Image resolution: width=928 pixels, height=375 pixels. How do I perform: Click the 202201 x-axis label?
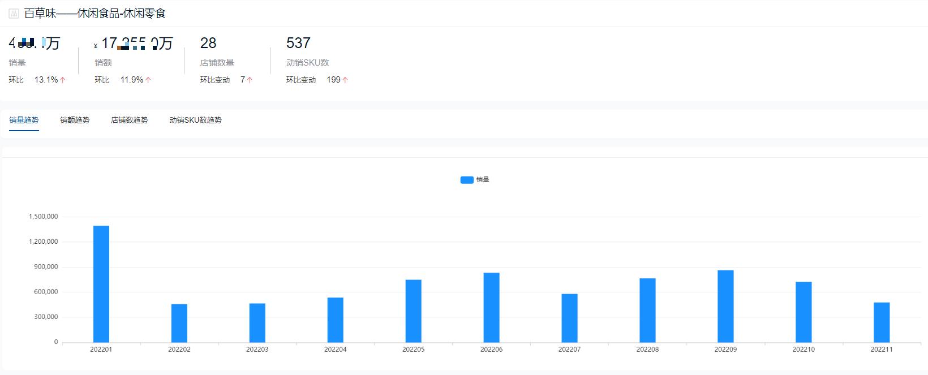[x=101, y=350]
